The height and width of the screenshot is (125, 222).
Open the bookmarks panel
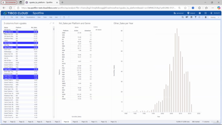point(191,17)
